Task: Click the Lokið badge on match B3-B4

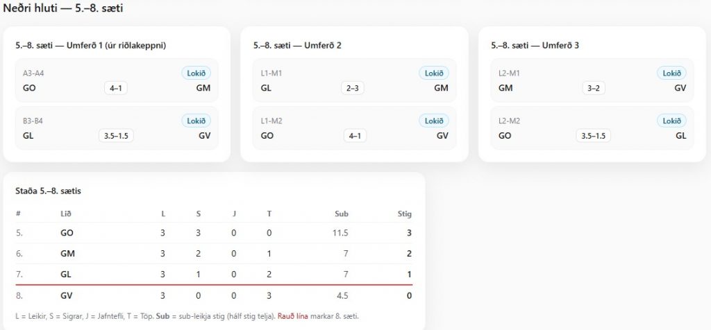Action: point(196,121)
